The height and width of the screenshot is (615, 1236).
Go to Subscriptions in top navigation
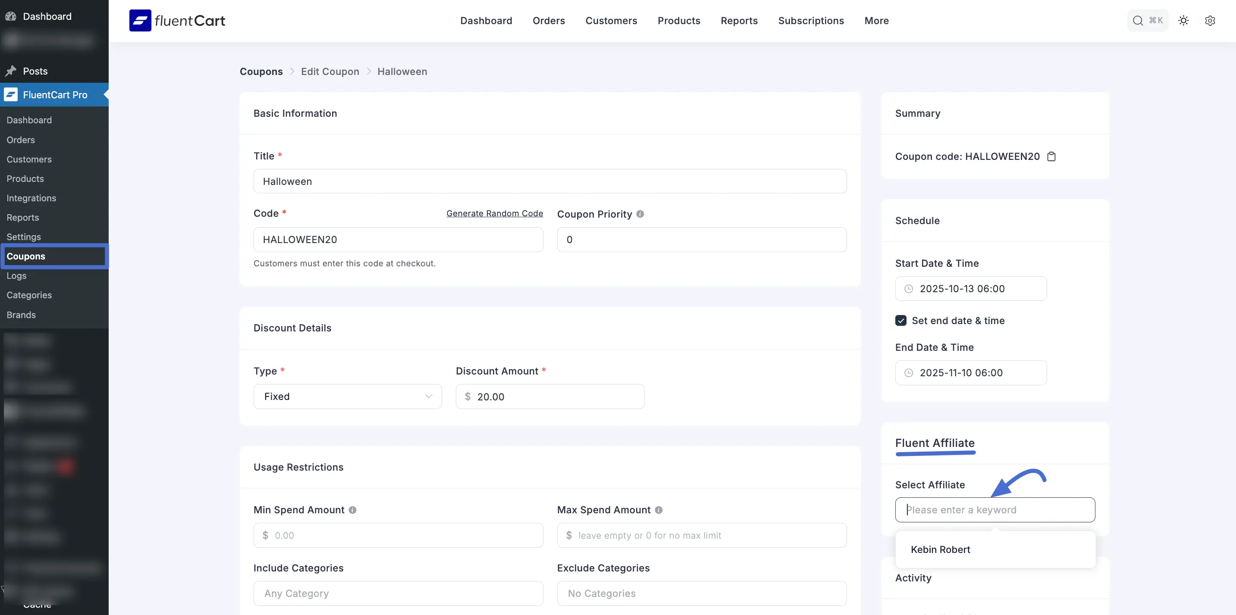[x=810, y=21]
